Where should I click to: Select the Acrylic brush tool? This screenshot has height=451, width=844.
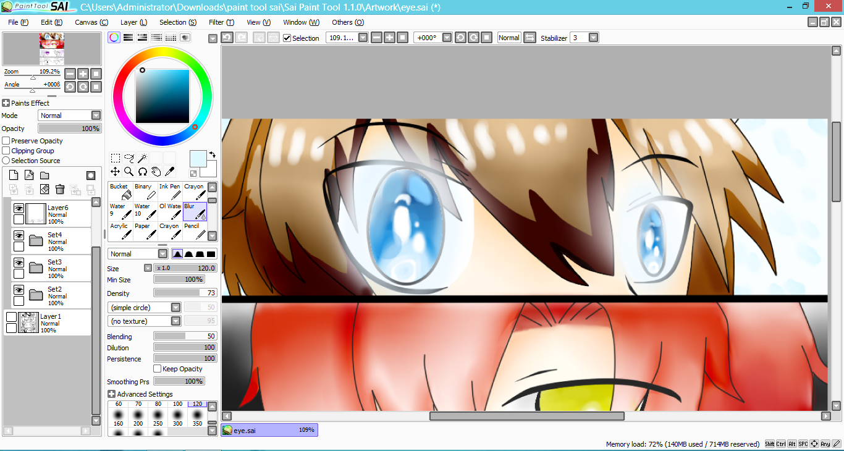click(x=120, y=231)
